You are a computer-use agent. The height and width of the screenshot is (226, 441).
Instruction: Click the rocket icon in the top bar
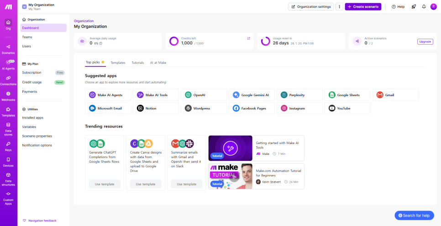414,7
